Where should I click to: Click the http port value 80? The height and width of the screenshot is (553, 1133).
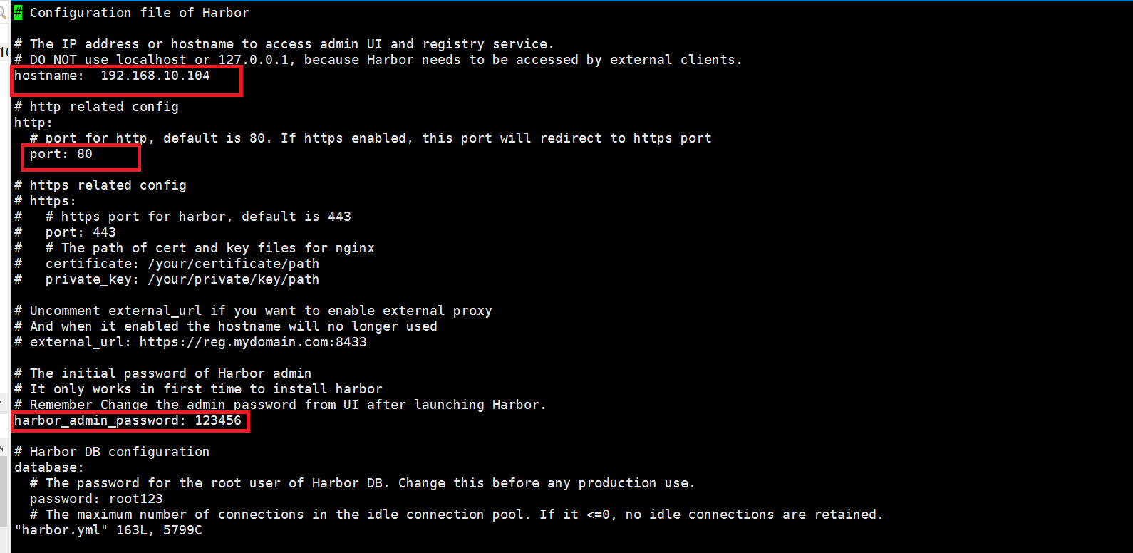(85, 154)
